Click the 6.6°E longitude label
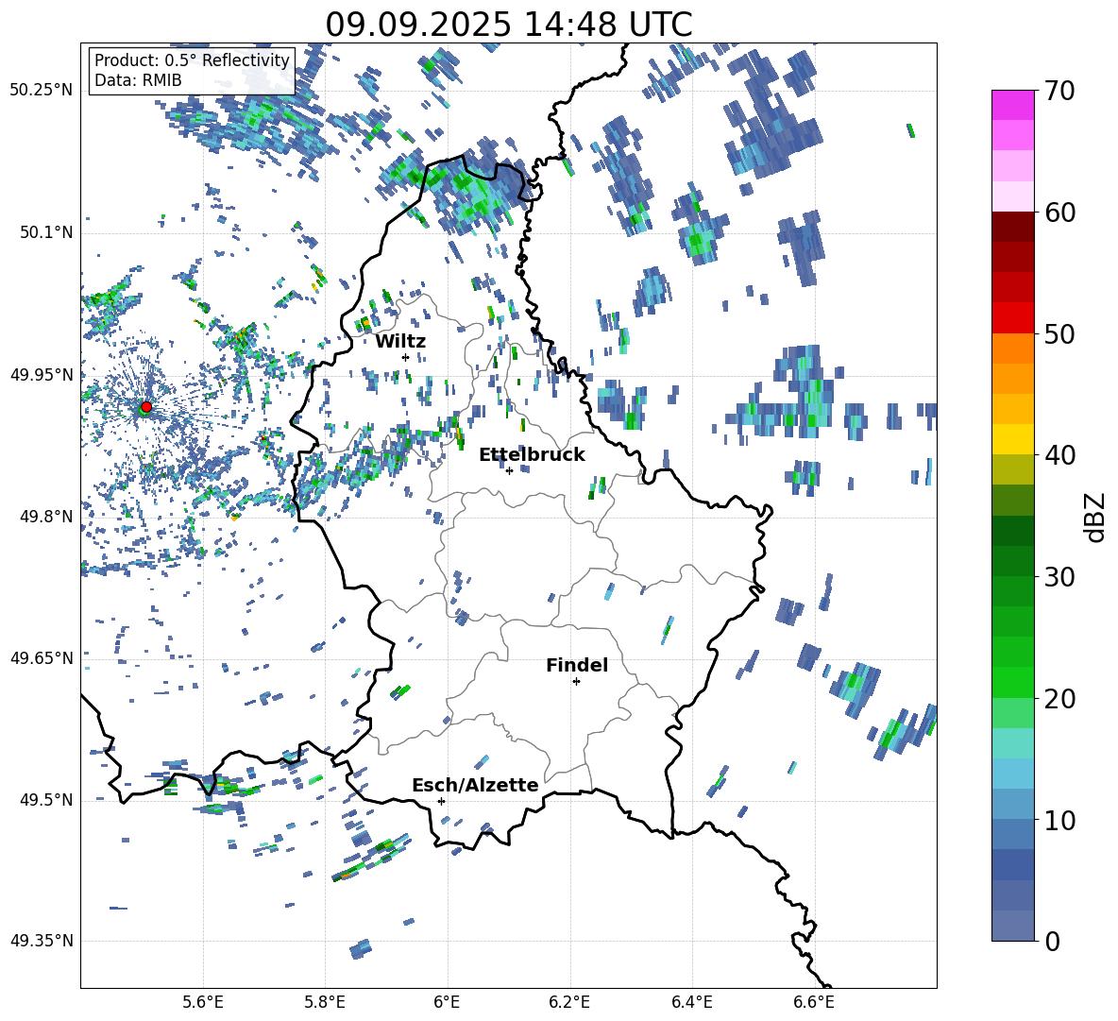This screenshot has height=1021, width=1118. pos(814,1002)
